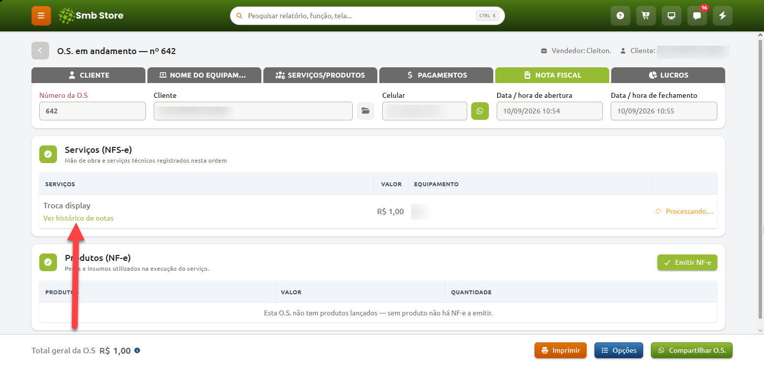Click the green WhatsApp icon beside Celular
This screenshot has height=366, width=764.
pyautogui.click(x=480, y=111)
